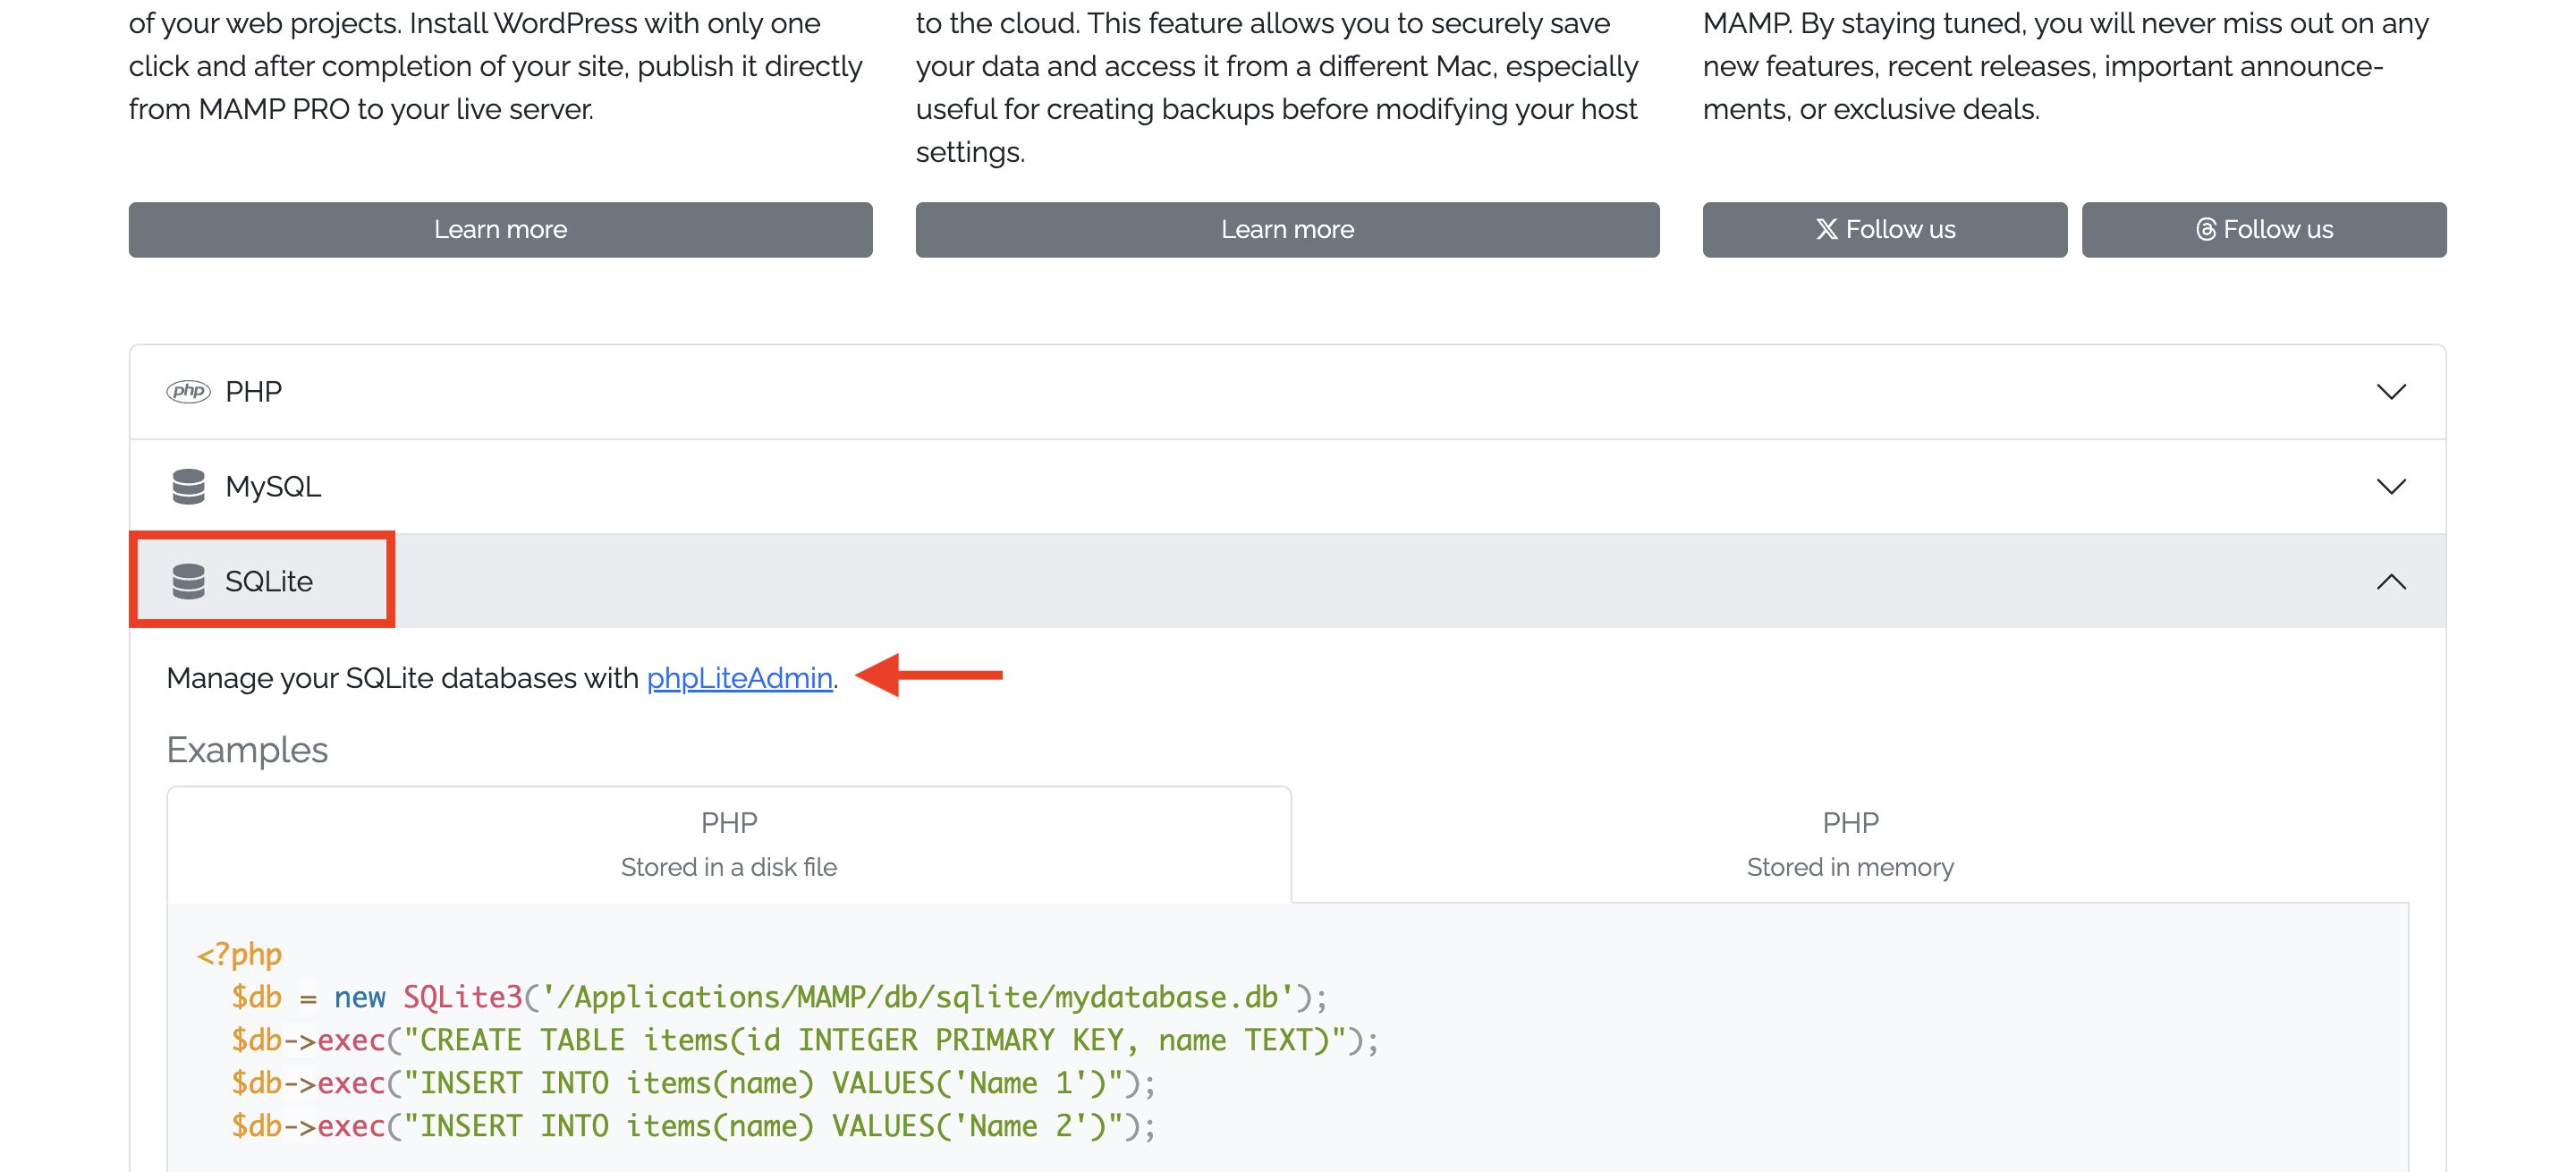Click the SQLite3 database path code line
Screen dimensions: 2576x1172
click(x=779, y=997)
